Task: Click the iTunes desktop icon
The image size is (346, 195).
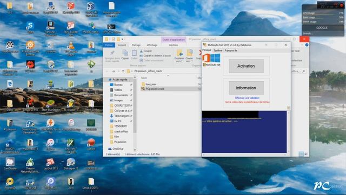Action: [50, 145]
